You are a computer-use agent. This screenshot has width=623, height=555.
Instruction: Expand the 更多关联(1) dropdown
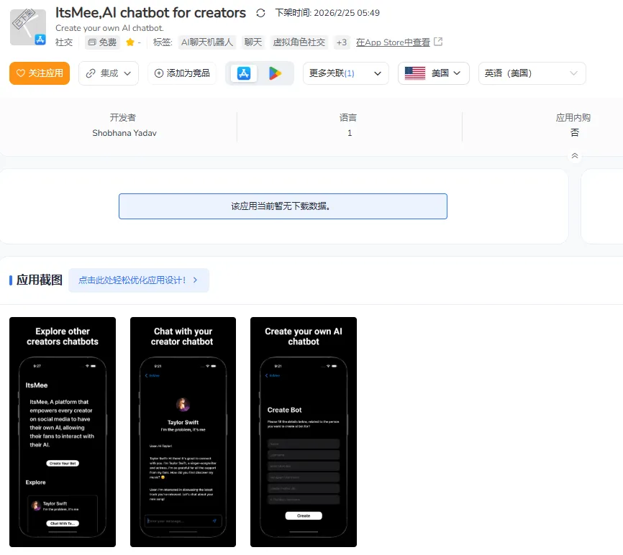coord(345,73)
